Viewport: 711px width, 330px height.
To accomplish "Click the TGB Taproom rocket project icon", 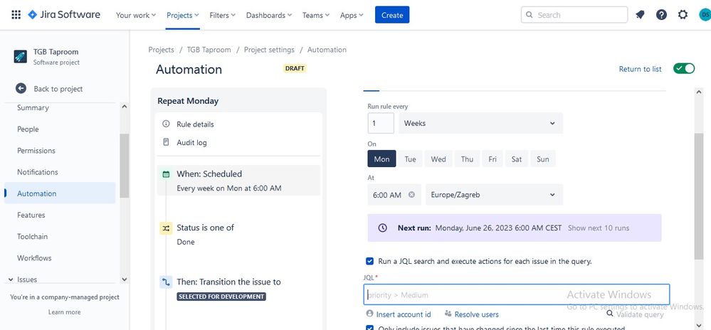I will [21, 57].
